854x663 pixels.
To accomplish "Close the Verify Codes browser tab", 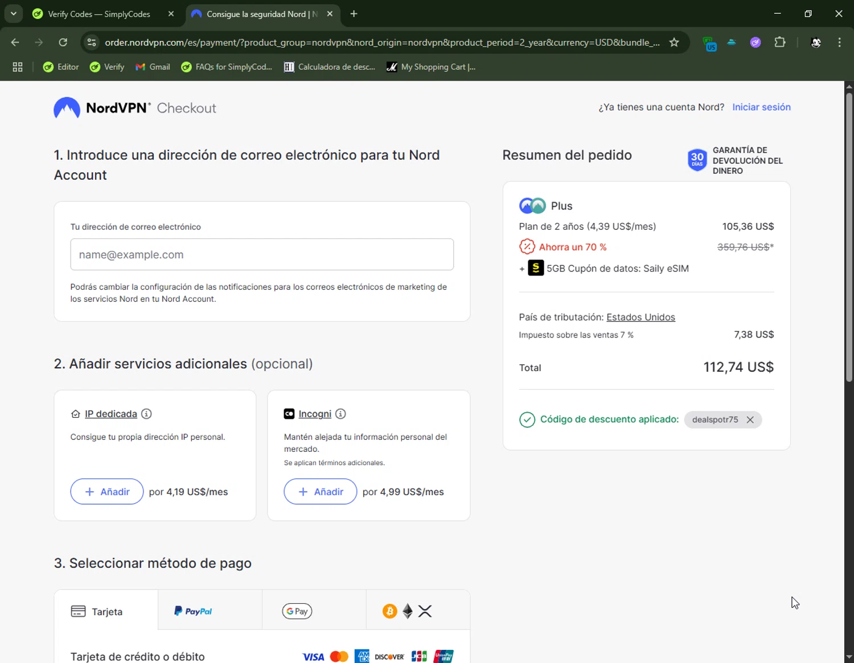I will click(171, 14).
